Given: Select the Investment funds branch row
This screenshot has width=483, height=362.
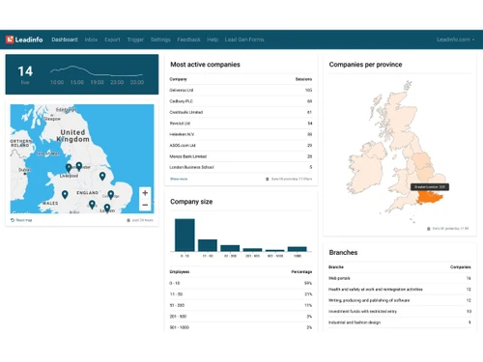Looking at the screenshot, I should 400,312.
